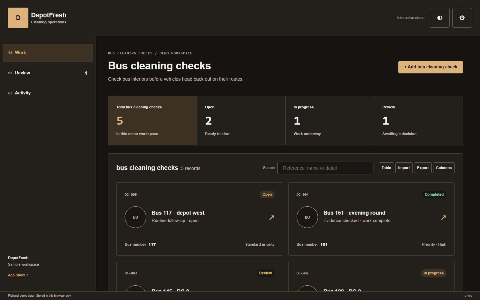The height and width of the screenshot is (300, 480).
Task: Click the Review count badge 1
Action: [x=86, y=73]
